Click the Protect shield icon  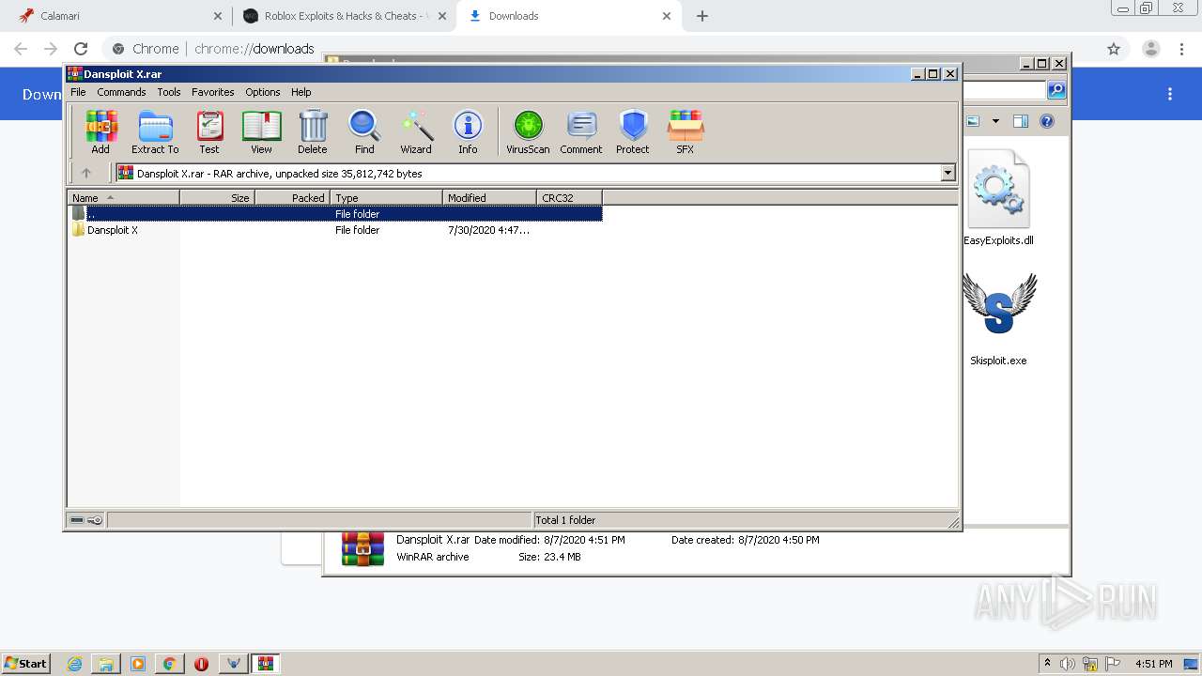(x=633, y=131)
